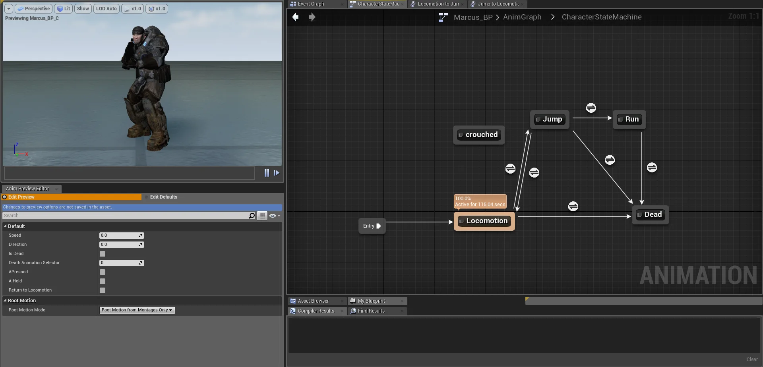763x367 pixels.
Task: Select the Entry node
Action: 372,226
